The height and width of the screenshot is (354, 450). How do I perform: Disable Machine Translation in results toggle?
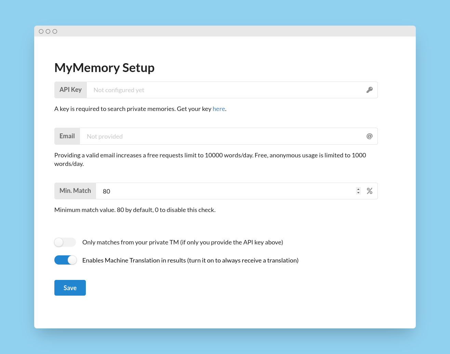(65, 260)
